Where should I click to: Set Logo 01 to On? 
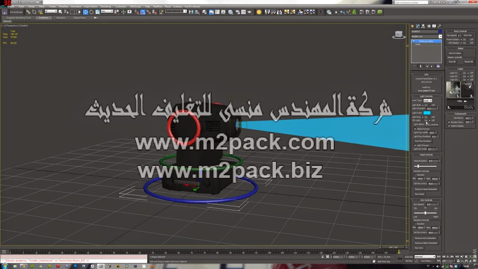point(461,73)
